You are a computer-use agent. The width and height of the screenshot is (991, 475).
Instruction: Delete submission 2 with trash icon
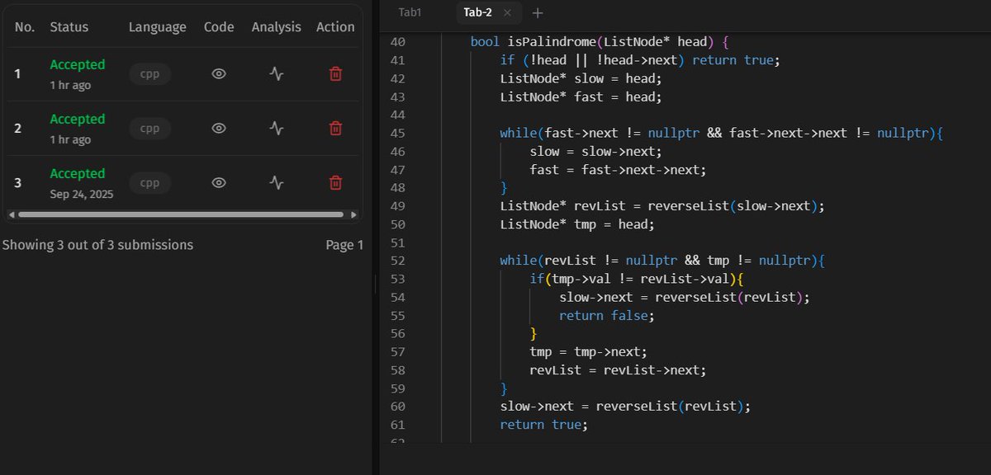335,128
